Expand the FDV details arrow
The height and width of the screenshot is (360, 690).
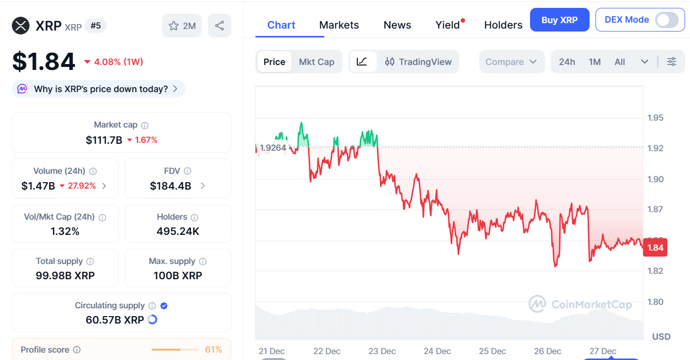tap(203, 186)
